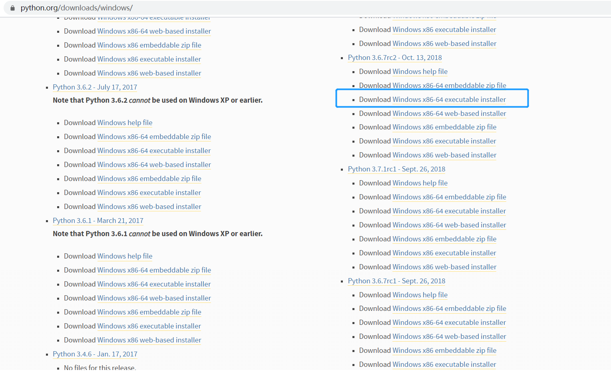The width and height of the screenshot is (611, 372).
Task: Open the Python 3.4.6 - Jan. 17, 2017 release link
Action: (x=95, y=354)
